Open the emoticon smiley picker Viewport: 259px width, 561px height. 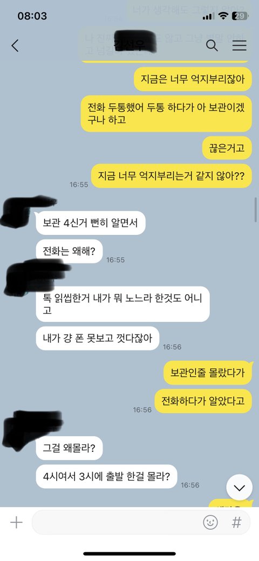pyautogui.click(x=210, y=523)
